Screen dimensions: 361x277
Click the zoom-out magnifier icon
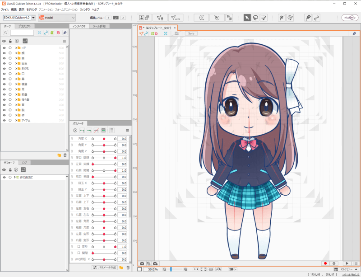[x=164, y=269]
